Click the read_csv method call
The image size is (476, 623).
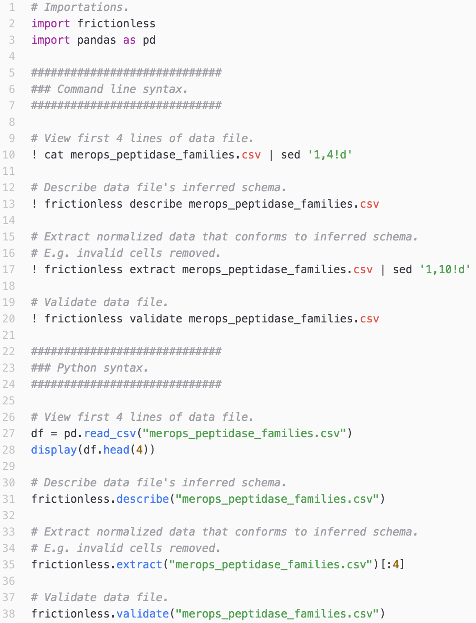pyautogui.click(x=110, y=434)
